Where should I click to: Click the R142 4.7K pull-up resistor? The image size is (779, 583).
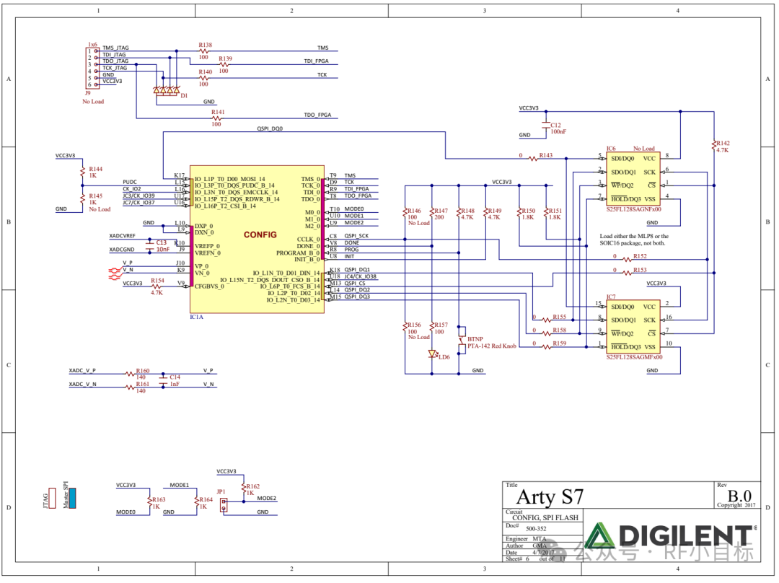click(x=714, y=145)
